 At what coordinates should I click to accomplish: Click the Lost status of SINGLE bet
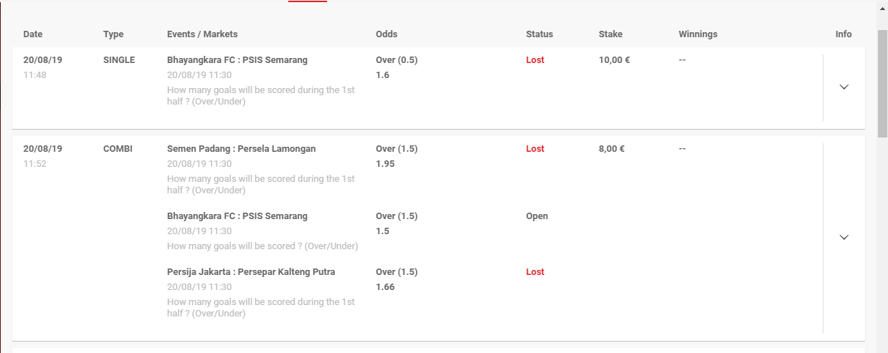[535, 60]
